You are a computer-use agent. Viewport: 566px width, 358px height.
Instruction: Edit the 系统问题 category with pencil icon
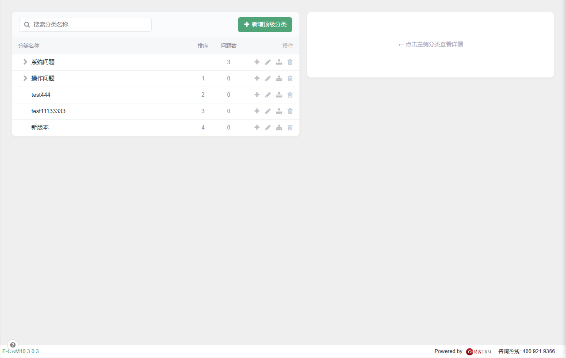(268, 62)
